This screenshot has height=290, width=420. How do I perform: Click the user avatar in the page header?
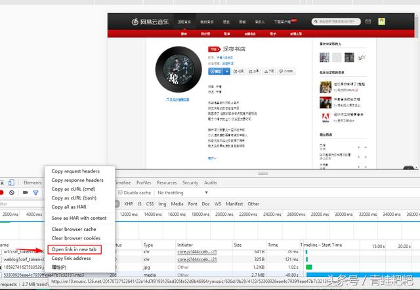point(381,22)
